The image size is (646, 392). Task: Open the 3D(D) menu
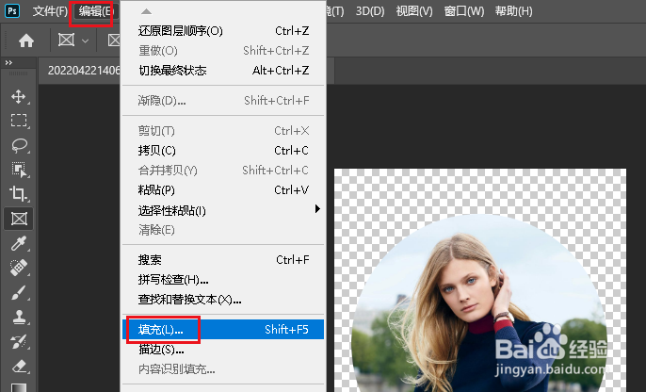click(370, 11)
